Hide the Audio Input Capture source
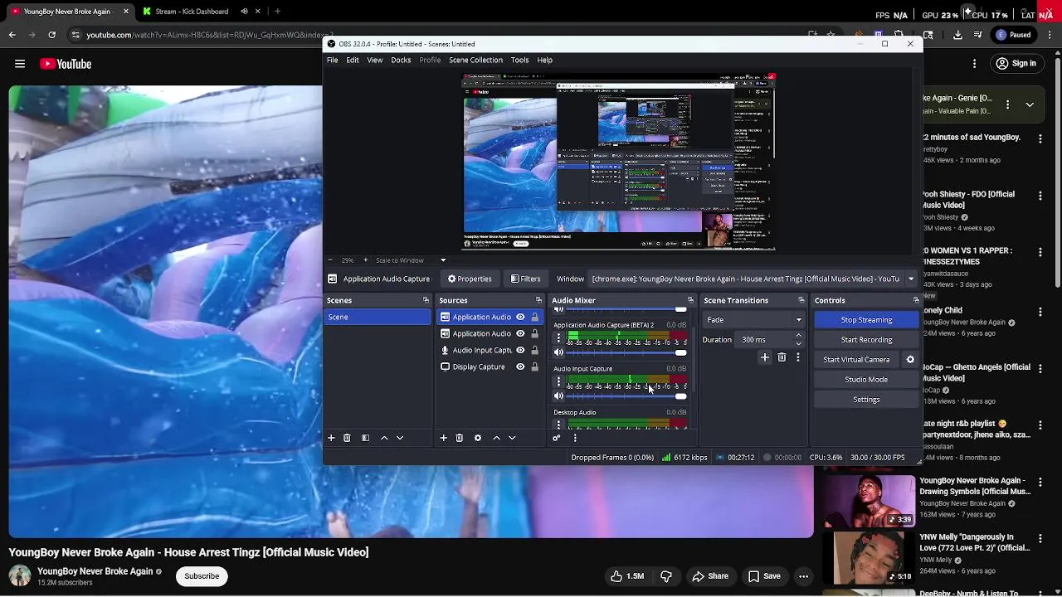 point(520,350)
